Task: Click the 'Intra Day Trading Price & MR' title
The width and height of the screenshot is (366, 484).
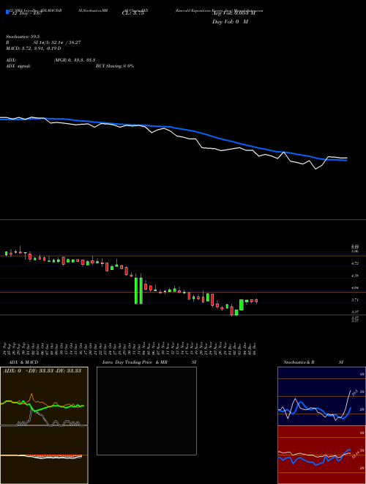Action: [135, 362]
